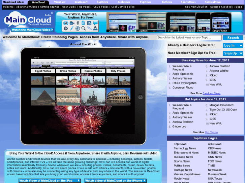This screenshot has height=183, width=245.
Task: Click the speech bubble chat icon
Action: tap(95, 23)
